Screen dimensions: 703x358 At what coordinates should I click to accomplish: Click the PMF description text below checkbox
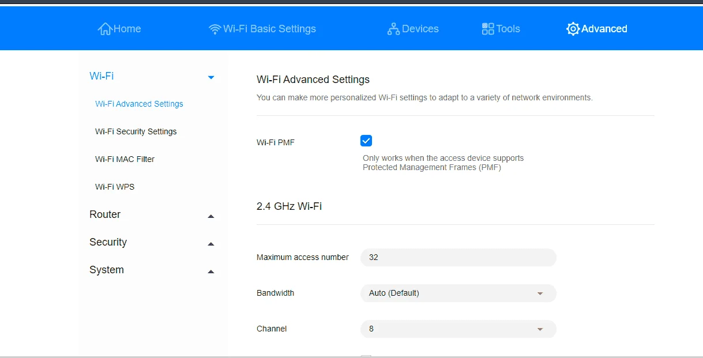pyautogui.click(x=443, y=163)
